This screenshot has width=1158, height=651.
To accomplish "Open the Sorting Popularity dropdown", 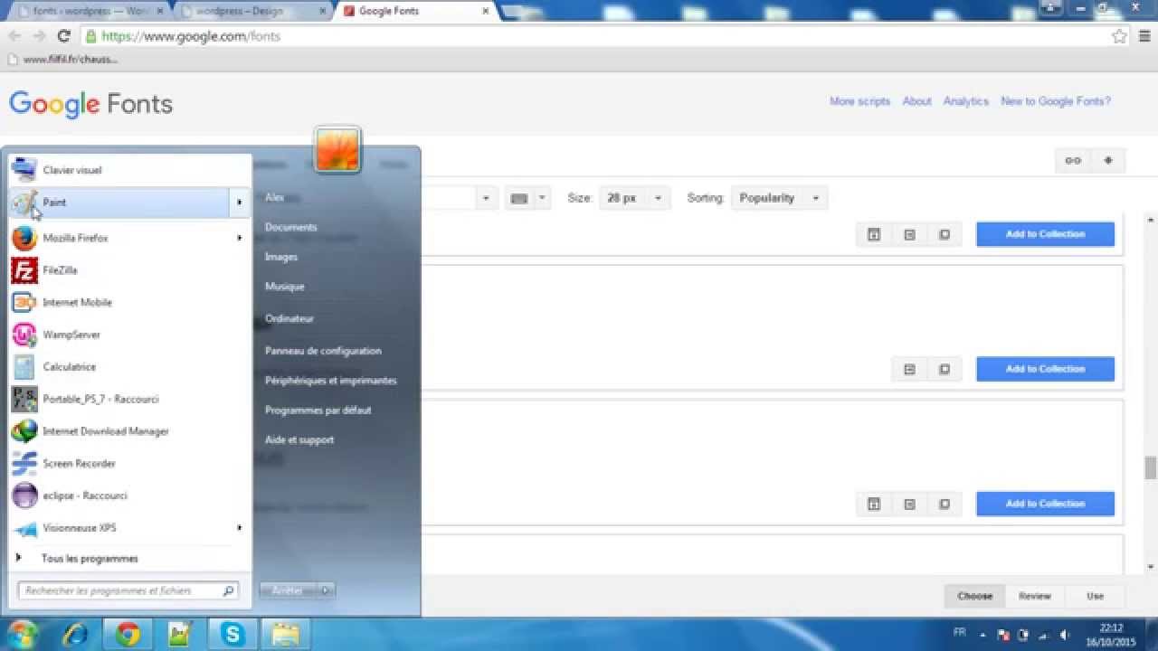I will (x=779, y=198).
